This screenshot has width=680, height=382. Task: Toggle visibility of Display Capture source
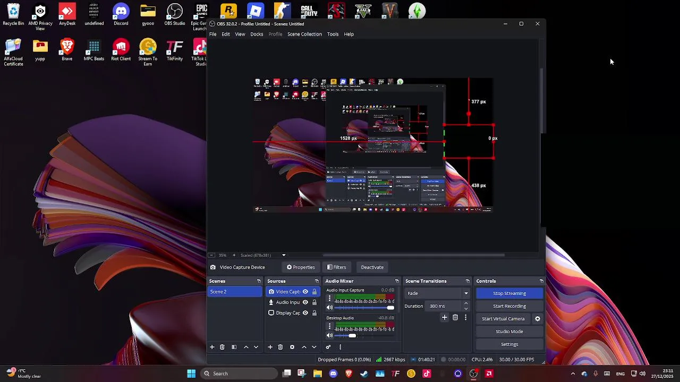(305, 313)
